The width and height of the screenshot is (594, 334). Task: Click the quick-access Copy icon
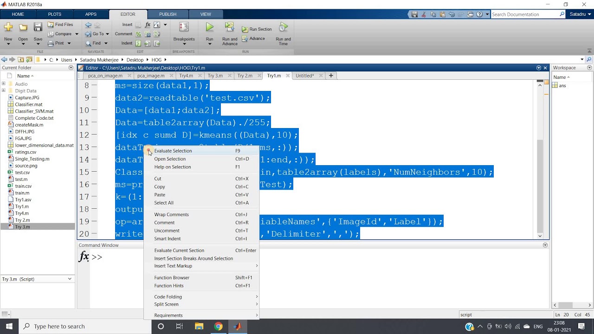pyautogui.click(x=433, y=14)
